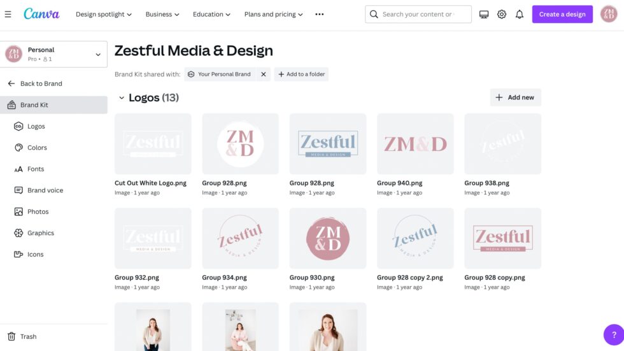This screenshot has height=351, width=624.
Task: Click the Brand Kit icon in the sidebar
Action: click(x=11, y=104)
